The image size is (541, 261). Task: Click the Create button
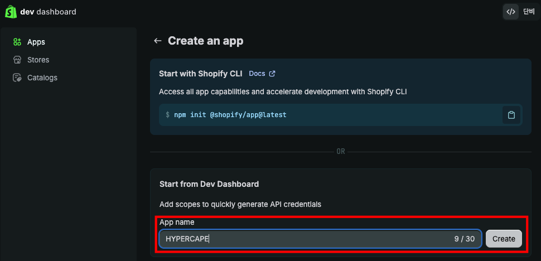(x=504, y=239)
